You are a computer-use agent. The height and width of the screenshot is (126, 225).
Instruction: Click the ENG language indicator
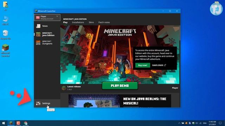pyautogui.click(x=205, y=123)
